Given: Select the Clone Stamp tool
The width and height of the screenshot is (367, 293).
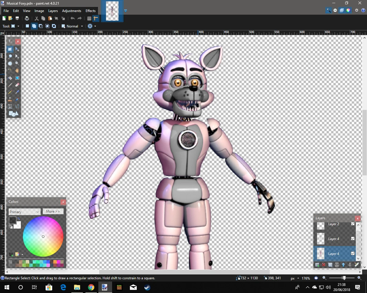Looking at the screenshot, I should pos(10,99).
